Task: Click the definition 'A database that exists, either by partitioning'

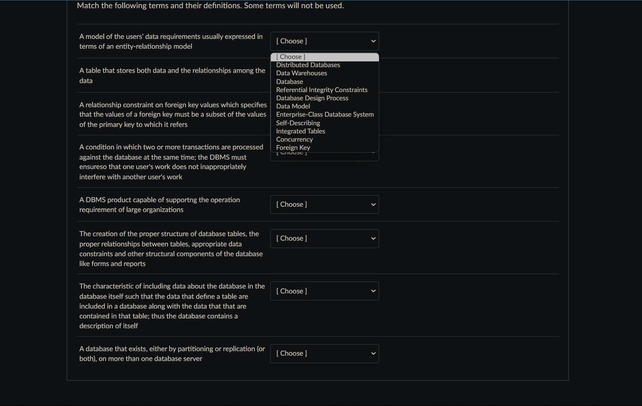Action: pos(172,354)
